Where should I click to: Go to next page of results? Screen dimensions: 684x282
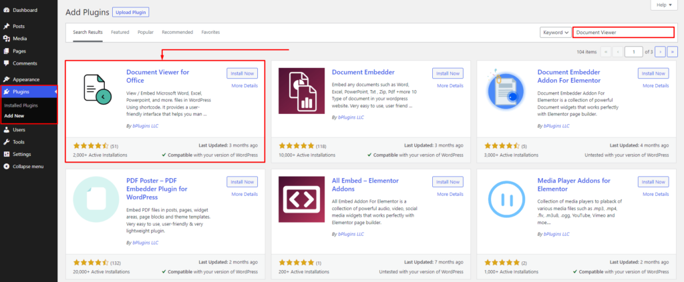click(661, 52)
